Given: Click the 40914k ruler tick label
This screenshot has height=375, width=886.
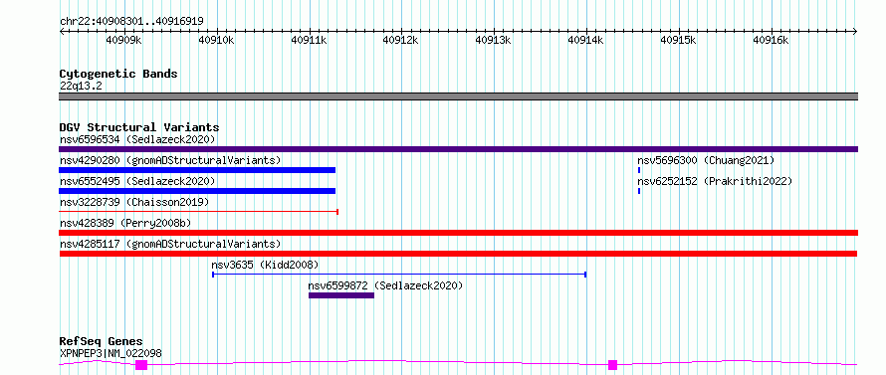Looking at the screenshot, I should 585,40.
